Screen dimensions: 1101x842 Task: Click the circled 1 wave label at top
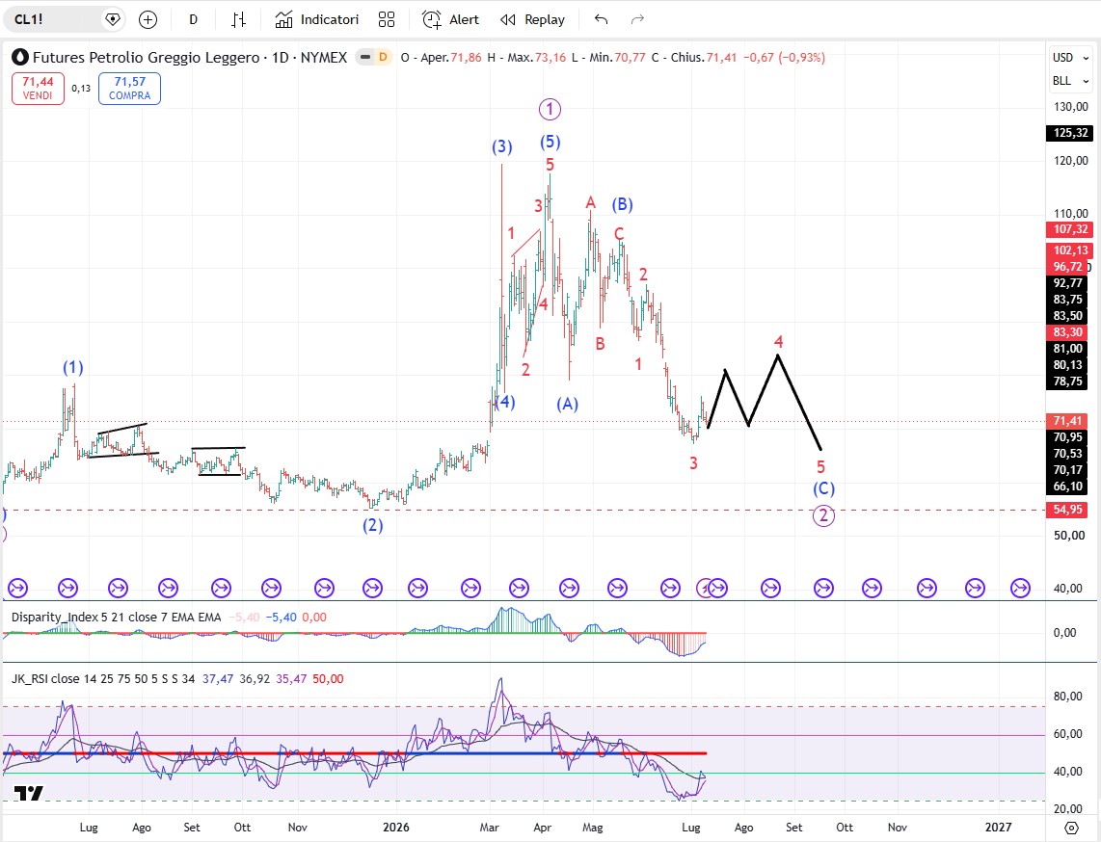click(550, 110)
